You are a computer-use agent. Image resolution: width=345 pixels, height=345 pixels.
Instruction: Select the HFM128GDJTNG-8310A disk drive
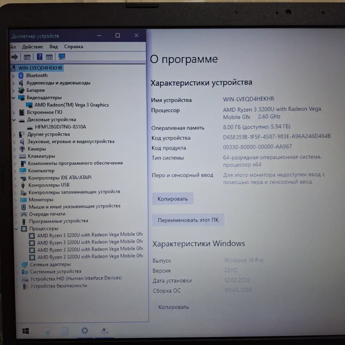click(x=60, y=127)
